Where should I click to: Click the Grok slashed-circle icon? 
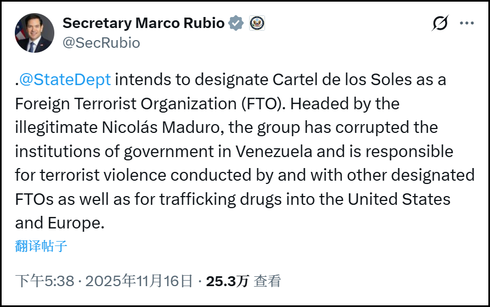click(440, 23)
